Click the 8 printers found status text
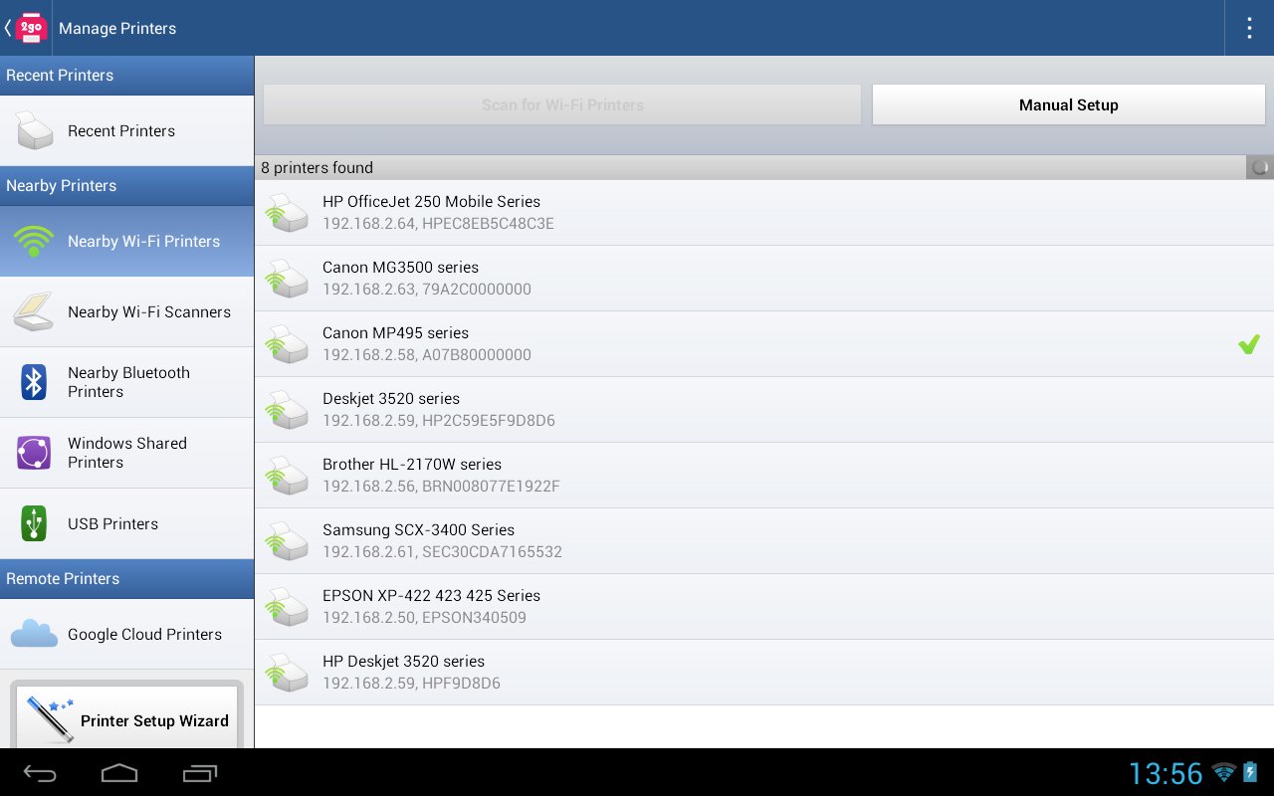Screen dimensions: 1274x796 tap(317, 167)
